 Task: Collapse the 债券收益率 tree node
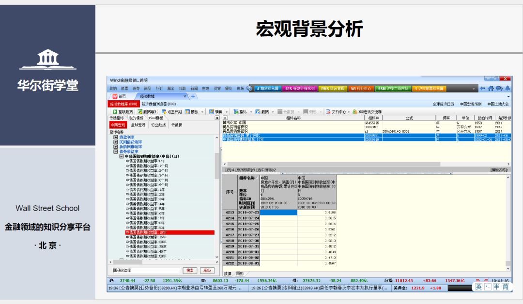[115, 152]
